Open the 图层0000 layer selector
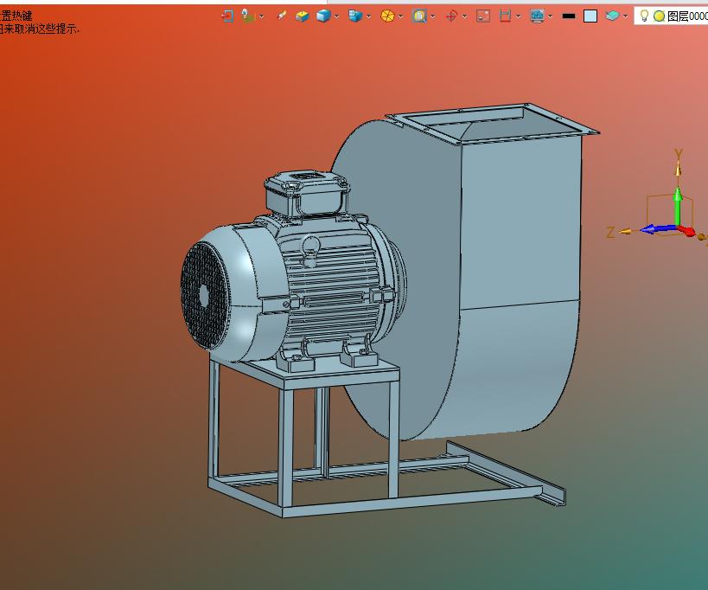 (686, 16)
